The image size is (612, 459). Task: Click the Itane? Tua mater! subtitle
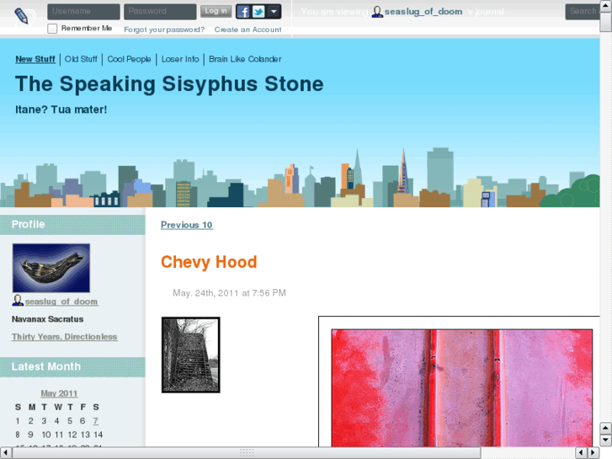click(x=61, y=109)
